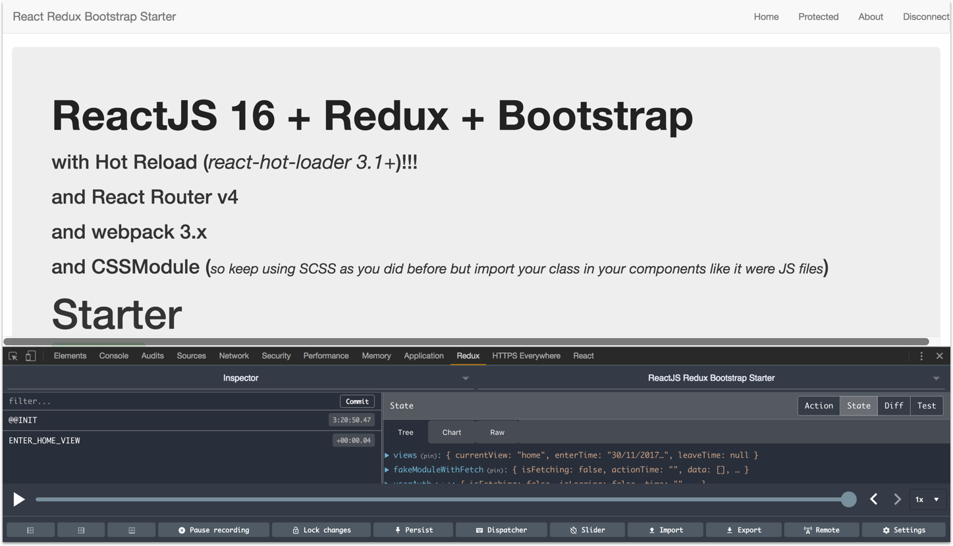
Task: Close the DevTools panel
Action: 940,356
